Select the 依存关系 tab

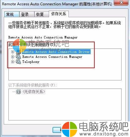59,14
